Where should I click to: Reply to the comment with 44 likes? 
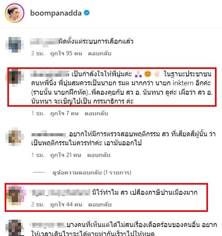click(x=100, y=204)
